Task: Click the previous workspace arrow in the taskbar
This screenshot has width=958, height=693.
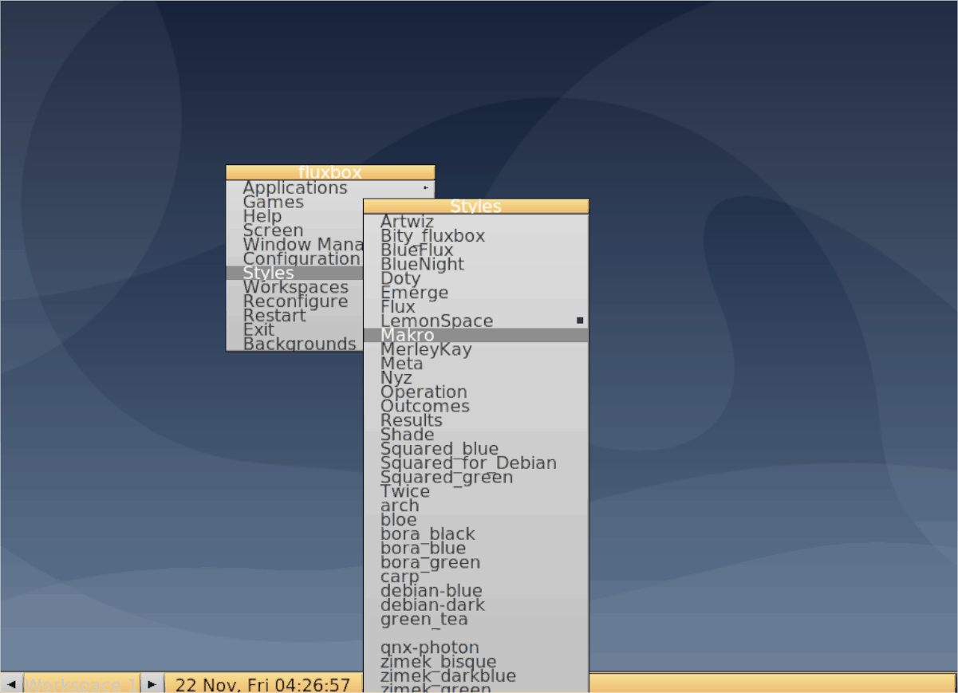Action: pos(10,683)
